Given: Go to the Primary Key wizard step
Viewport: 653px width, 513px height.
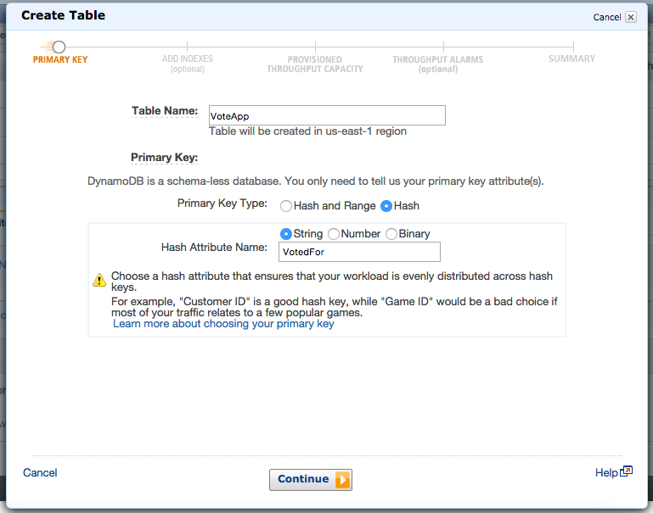Looking at the screenshot, I should click(x=60, y=59).
